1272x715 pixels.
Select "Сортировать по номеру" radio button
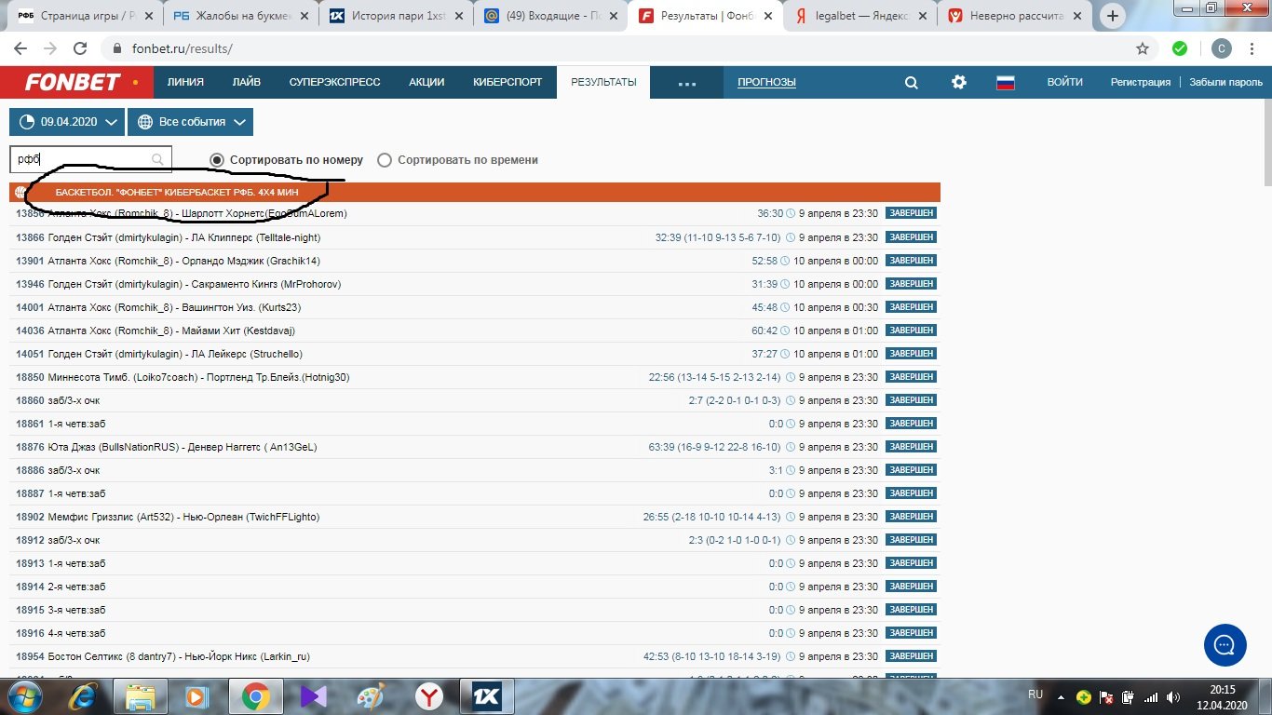click(x=217, y=160)
